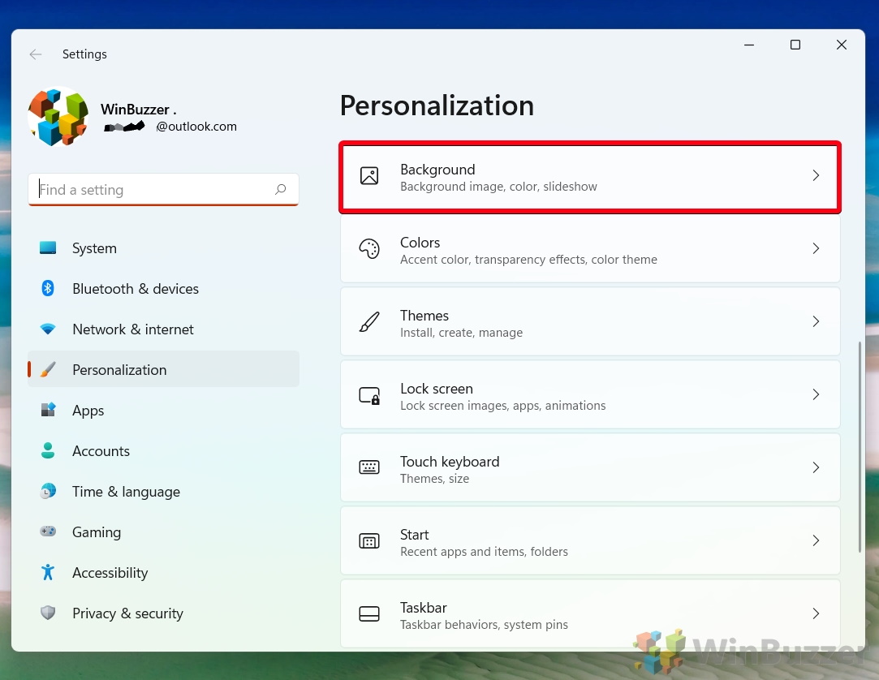Click the Themes paintbrush icon
The height and width of the screenshot is (680, 879).
[x=369, y=322]
